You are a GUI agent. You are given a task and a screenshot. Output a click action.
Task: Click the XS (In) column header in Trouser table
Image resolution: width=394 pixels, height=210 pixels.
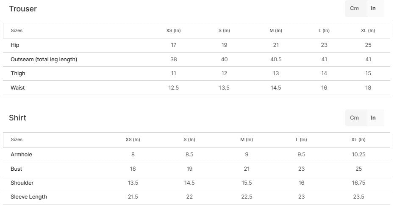click(173, 30)
